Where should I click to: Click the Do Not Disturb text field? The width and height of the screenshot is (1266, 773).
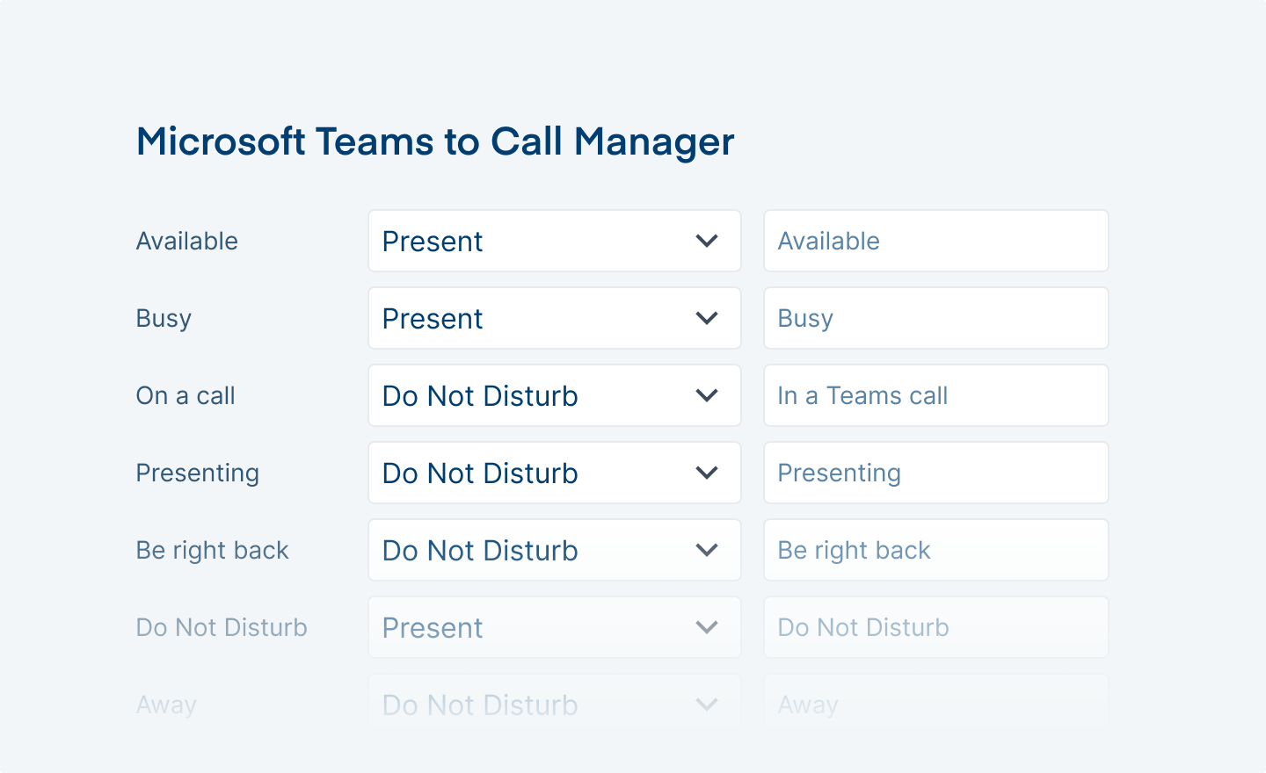pos(935,627)
